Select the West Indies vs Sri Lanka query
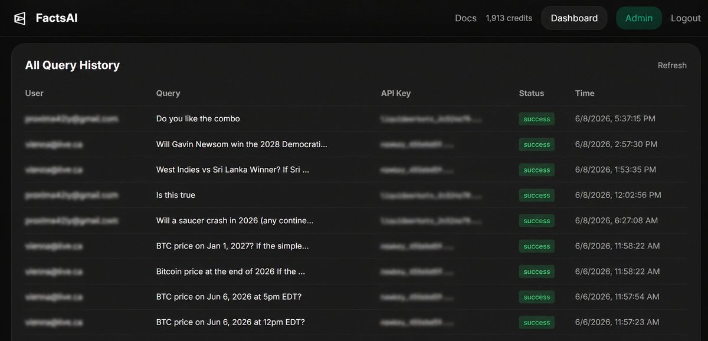 (233, 170)
